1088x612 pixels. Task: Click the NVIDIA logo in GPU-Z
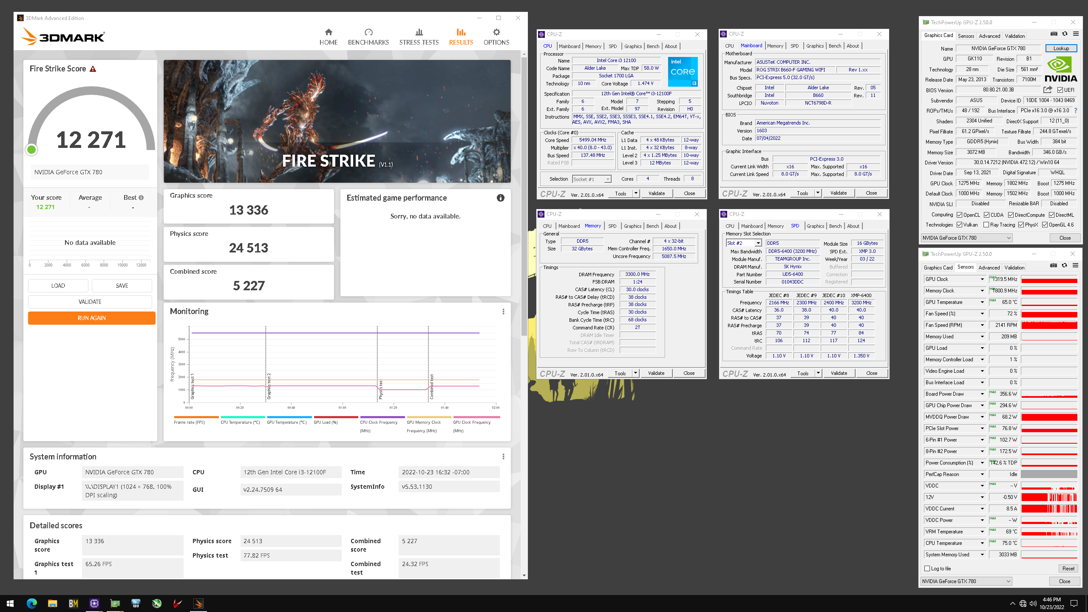tap(1061, 69)
